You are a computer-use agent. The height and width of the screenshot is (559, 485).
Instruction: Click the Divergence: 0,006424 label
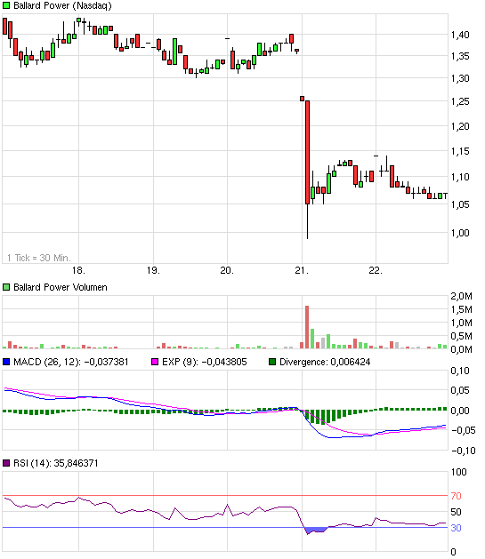click(325, 363)
